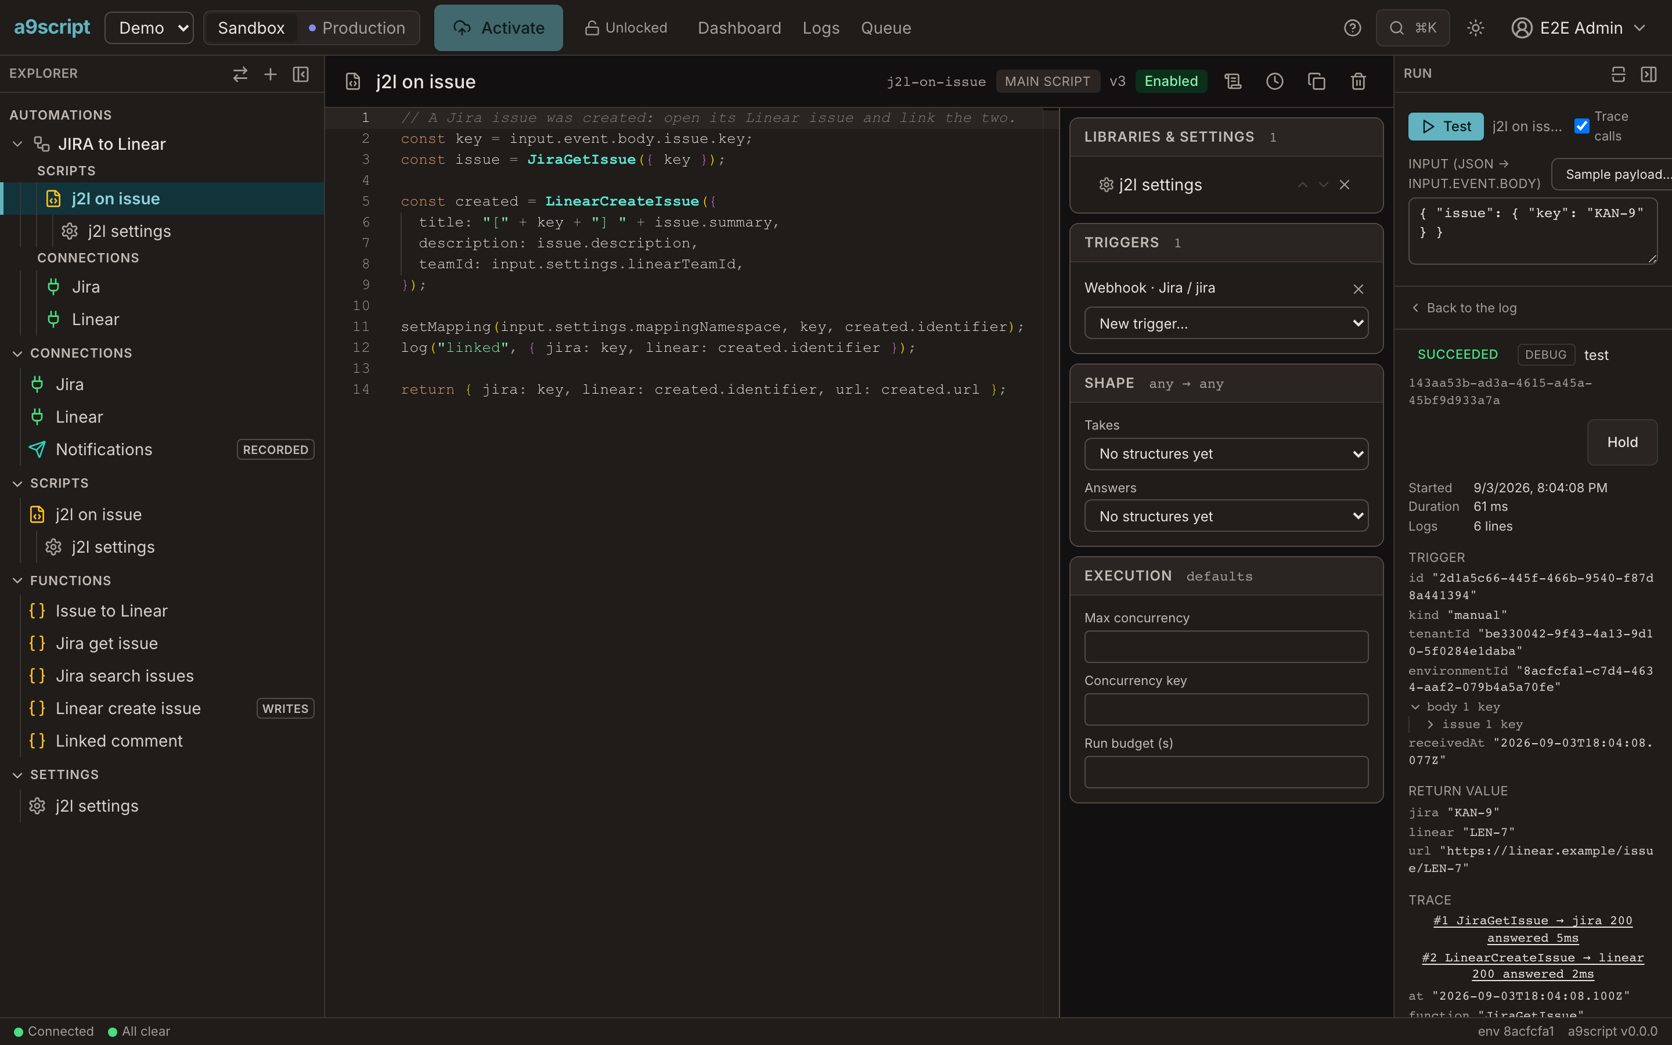Open trace #1 JiraGetIssue link

click(1533, 929)
